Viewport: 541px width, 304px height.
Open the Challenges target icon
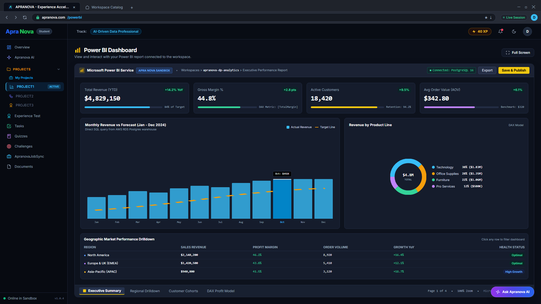9,146
